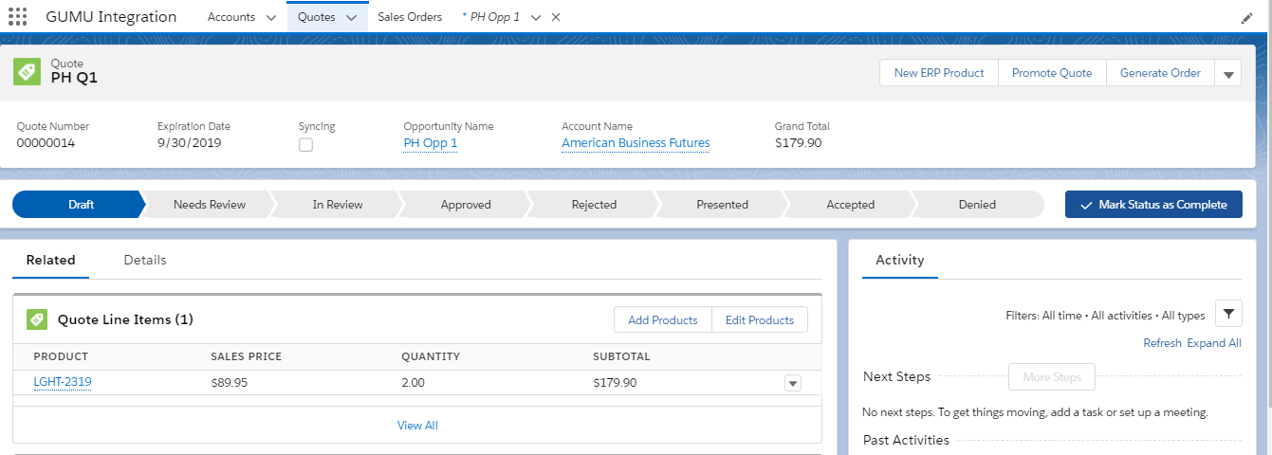The image size is (1272, 455).
Task: Open the PH Opp 1 opportunity link
Action: tap(431, 143)
